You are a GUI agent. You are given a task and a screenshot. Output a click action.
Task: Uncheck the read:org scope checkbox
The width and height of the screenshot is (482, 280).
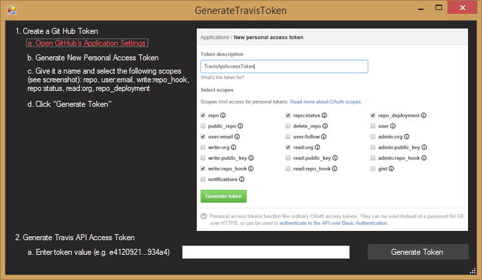pyautogui.click(x=288, y=147)
